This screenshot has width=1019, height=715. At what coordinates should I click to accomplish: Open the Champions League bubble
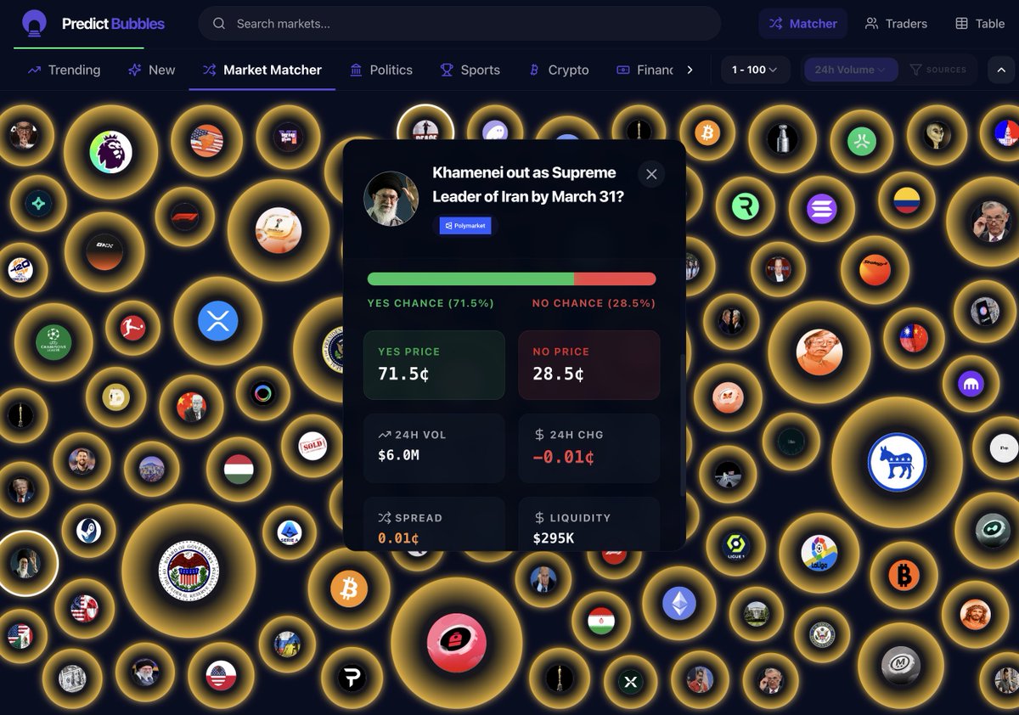(53, 342)
